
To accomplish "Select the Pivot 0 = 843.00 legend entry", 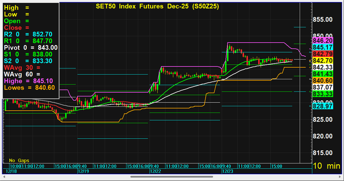I will pyautogui.click(x=30, y=48).
